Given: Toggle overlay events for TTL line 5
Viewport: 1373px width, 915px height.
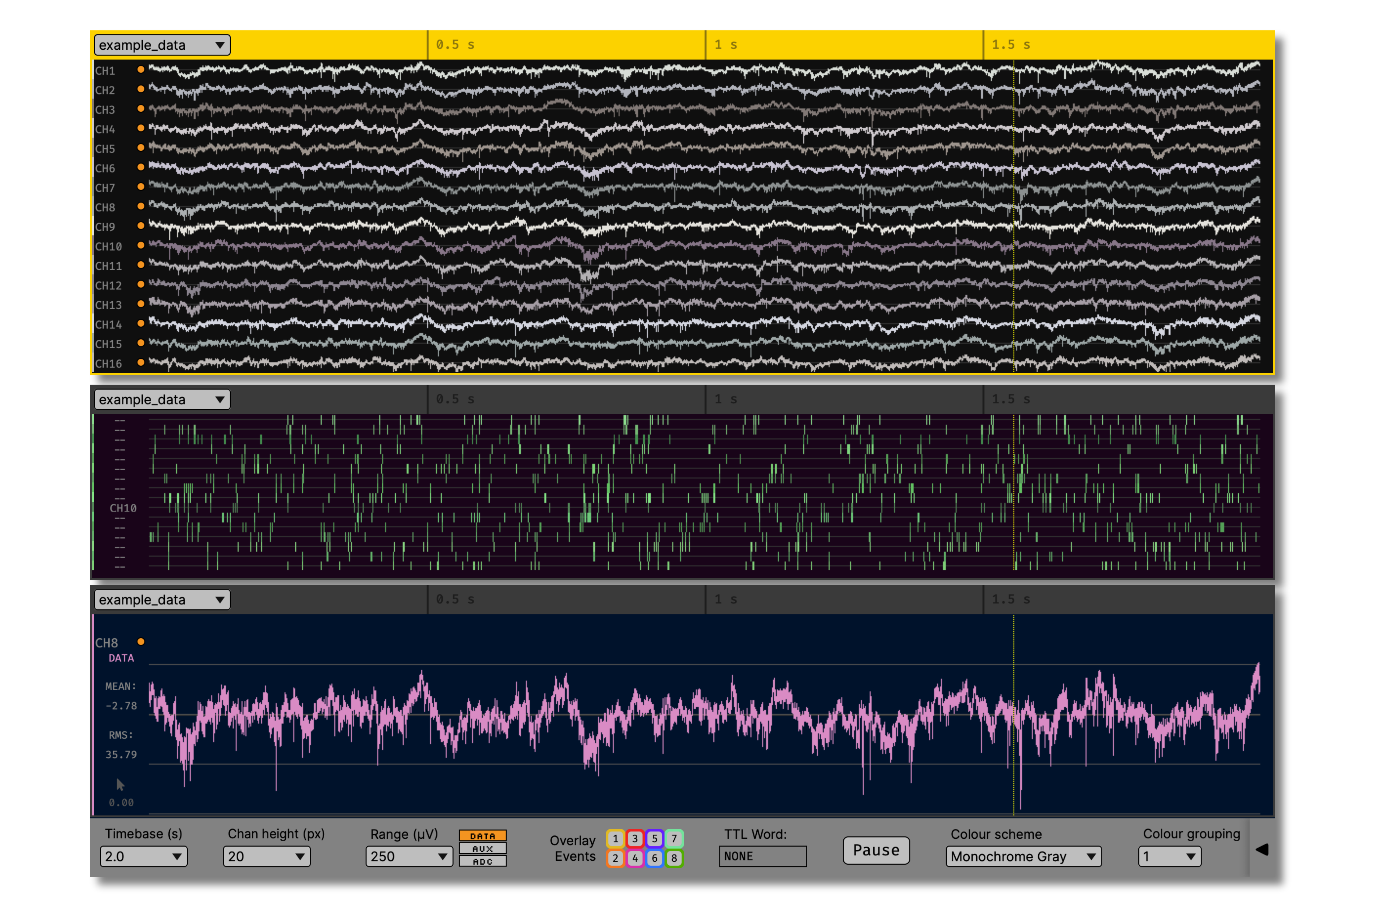Looking at the screenshot, I should click(x=655, y=839).
